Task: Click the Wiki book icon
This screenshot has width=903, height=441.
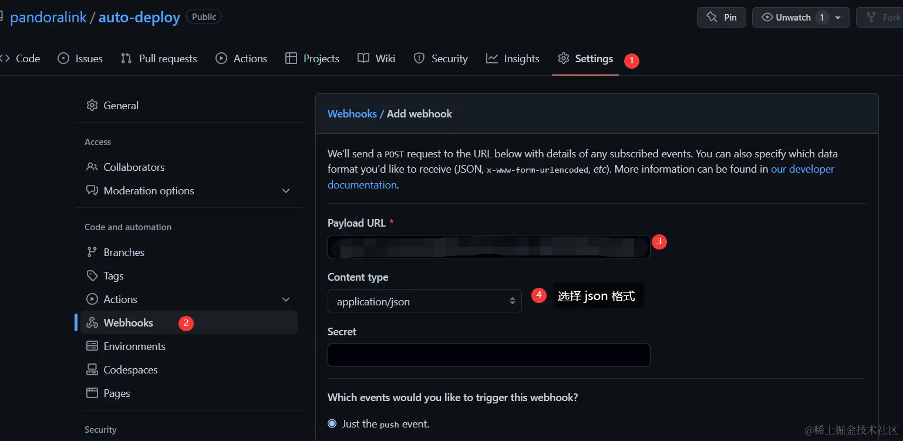Action: pos(363,58)
